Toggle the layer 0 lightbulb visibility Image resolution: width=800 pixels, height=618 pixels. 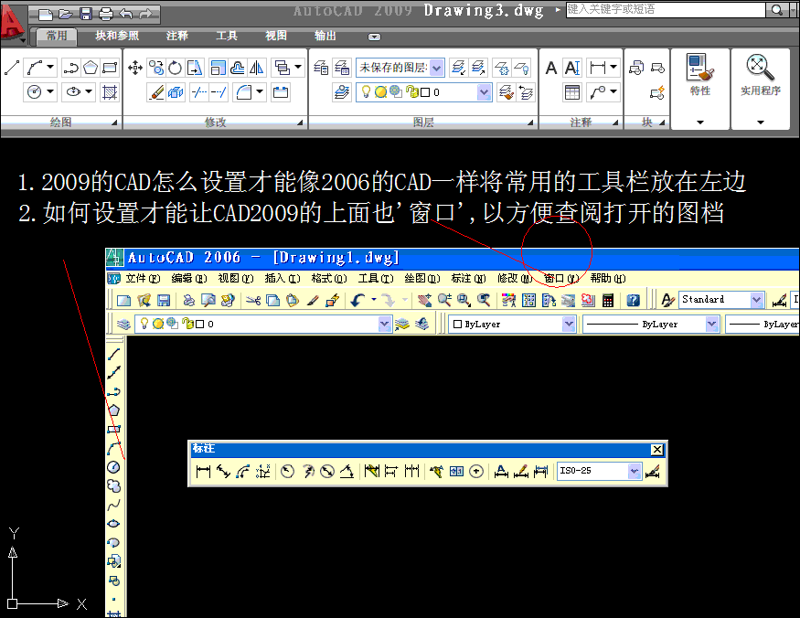tap(366, 92)
